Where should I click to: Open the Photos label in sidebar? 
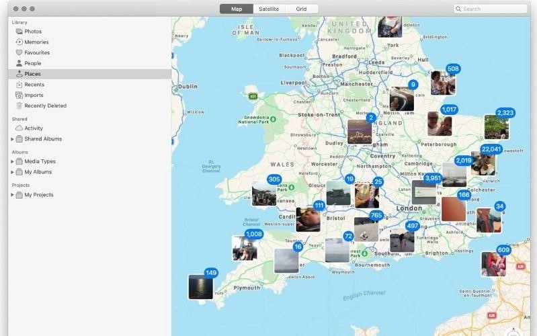click(33, 32)
